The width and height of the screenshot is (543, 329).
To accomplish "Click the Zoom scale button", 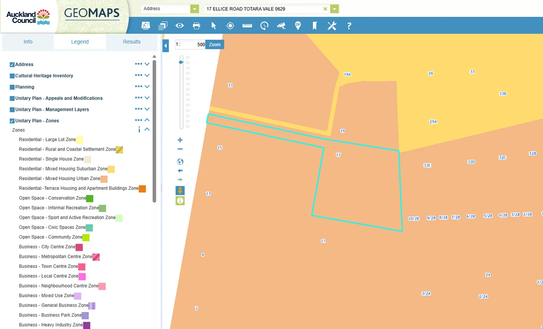I will (215, 45).
